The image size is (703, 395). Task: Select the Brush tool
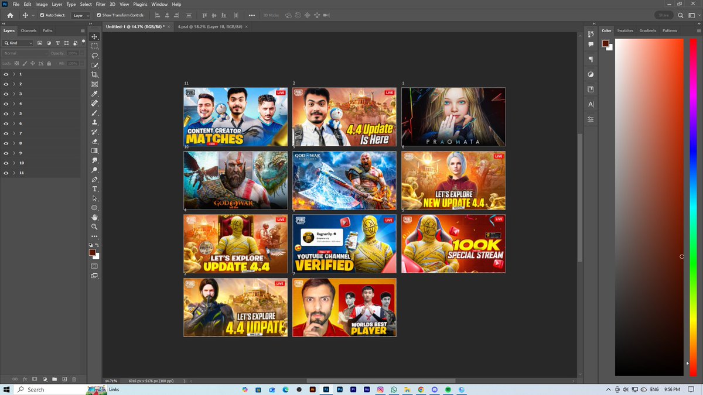[x=95, y=113]
